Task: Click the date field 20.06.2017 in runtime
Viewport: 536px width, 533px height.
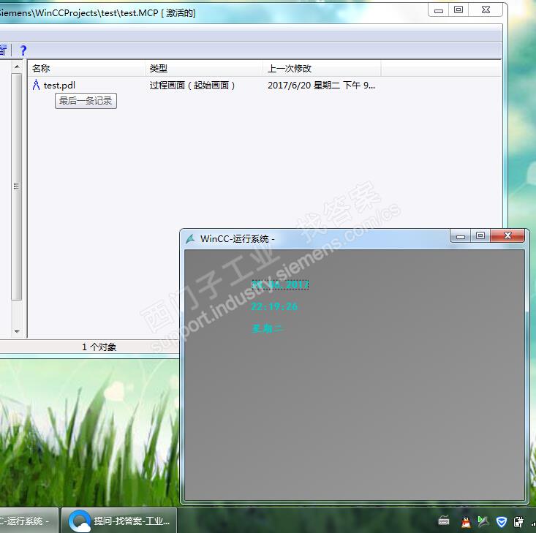Action: [280, 284]
